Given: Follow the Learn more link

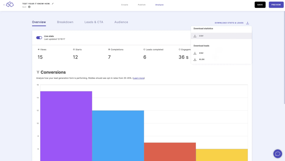Looking at the screenshot, I should [x=139, y=78].
